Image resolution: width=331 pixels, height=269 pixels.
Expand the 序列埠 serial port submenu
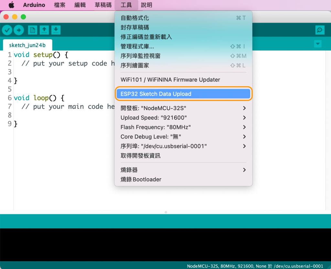click(183, 146)
